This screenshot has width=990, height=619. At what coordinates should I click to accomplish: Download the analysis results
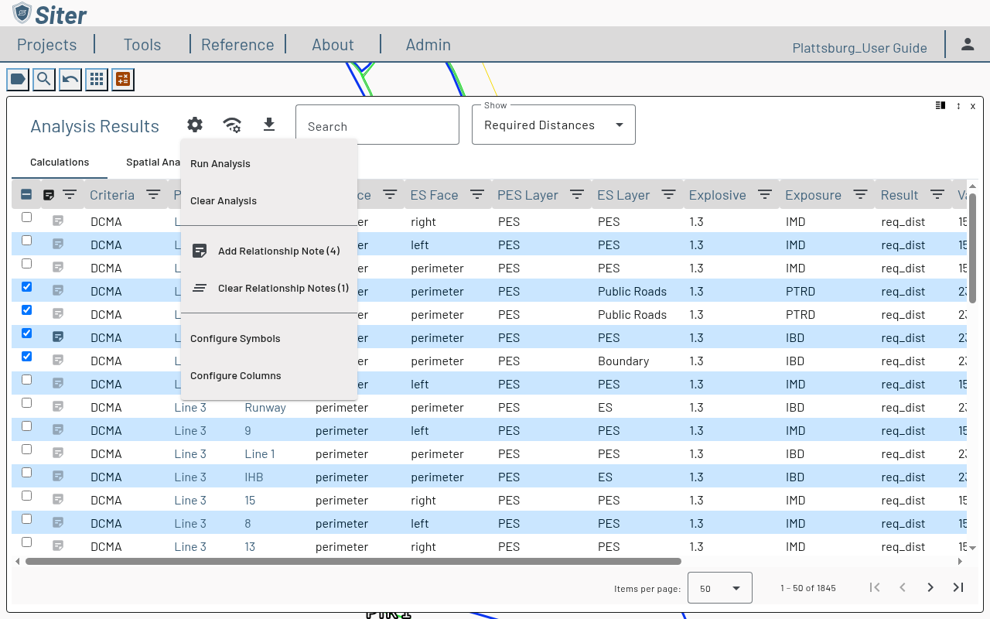click(269, 125)
